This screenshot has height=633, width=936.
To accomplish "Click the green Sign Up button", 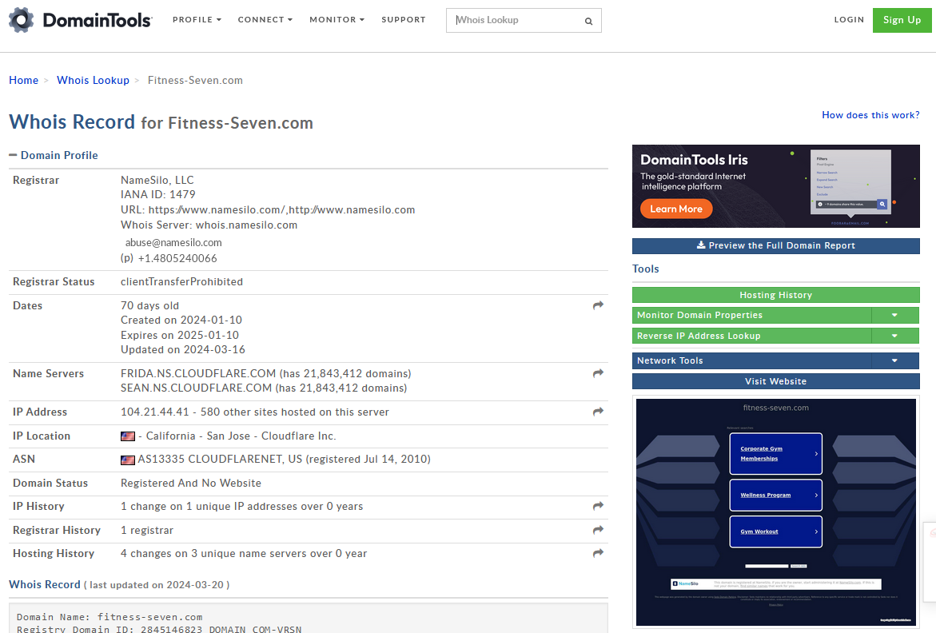I will click(902, 20).
